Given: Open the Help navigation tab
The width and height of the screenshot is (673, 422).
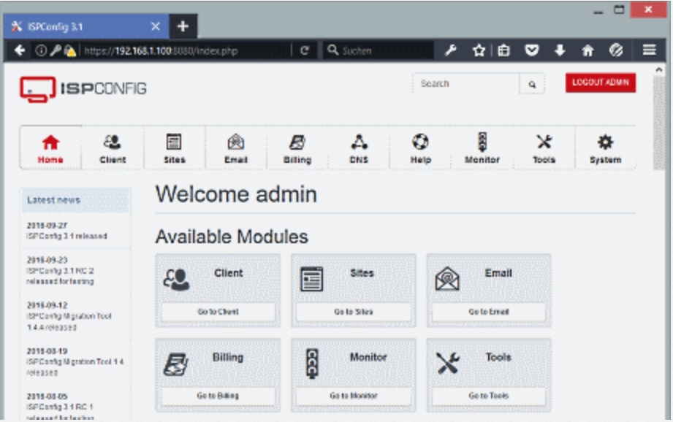Looking at the screenshot, I should [x=420, y=148].
